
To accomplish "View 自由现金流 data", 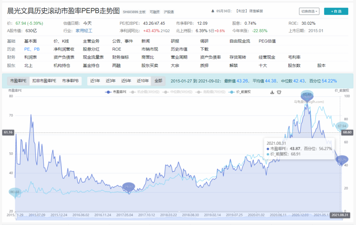I will coord(240,41).
